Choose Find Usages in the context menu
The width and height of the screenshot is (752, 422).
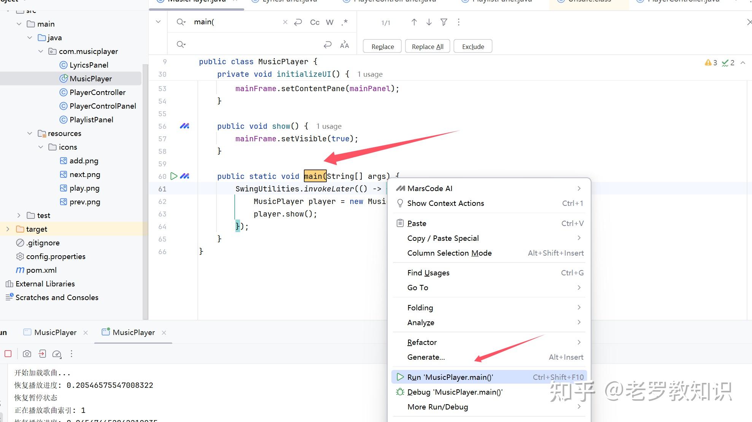pos(428,273)
